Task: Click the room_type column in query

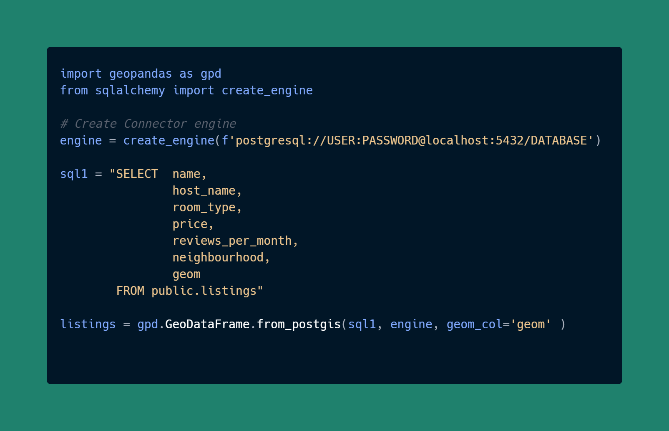Action: [x=204, y=208]
